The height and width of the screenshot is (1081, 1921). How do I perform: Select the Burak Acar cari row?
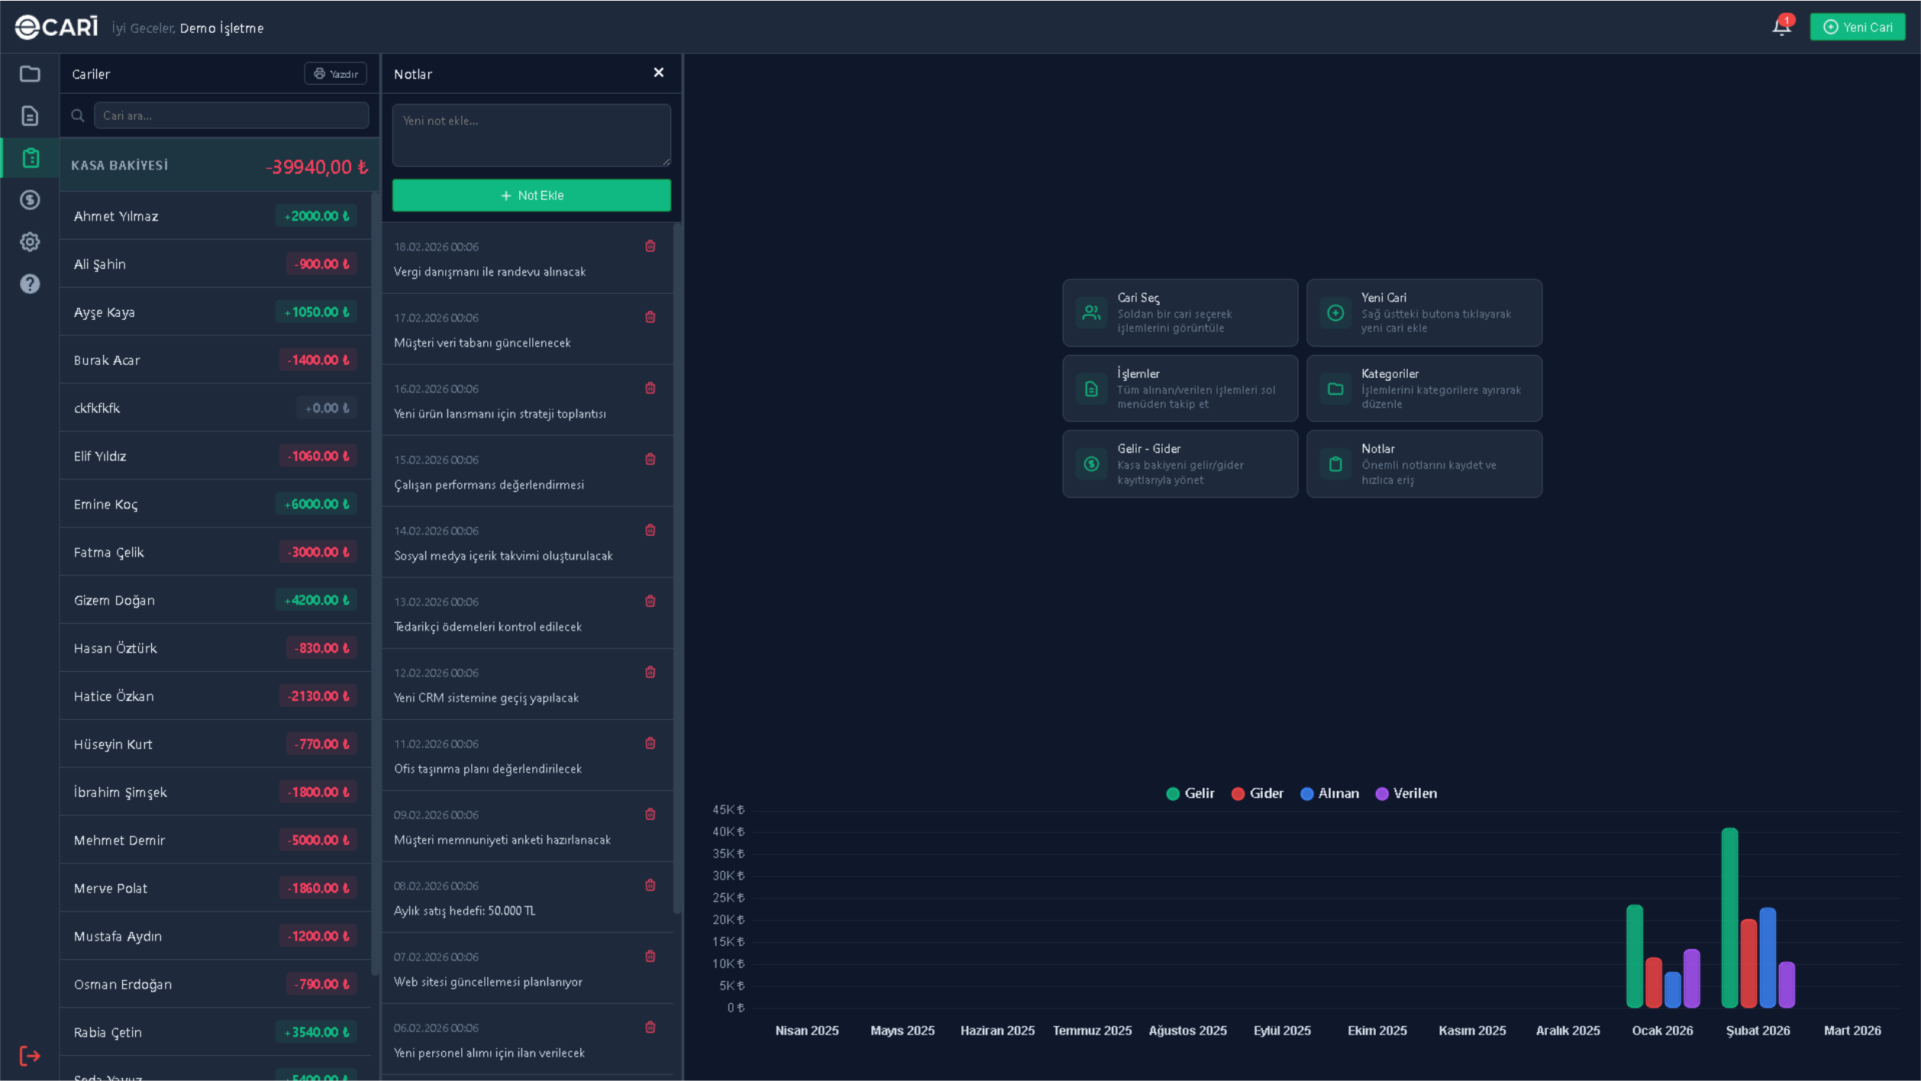coord(215,360)
